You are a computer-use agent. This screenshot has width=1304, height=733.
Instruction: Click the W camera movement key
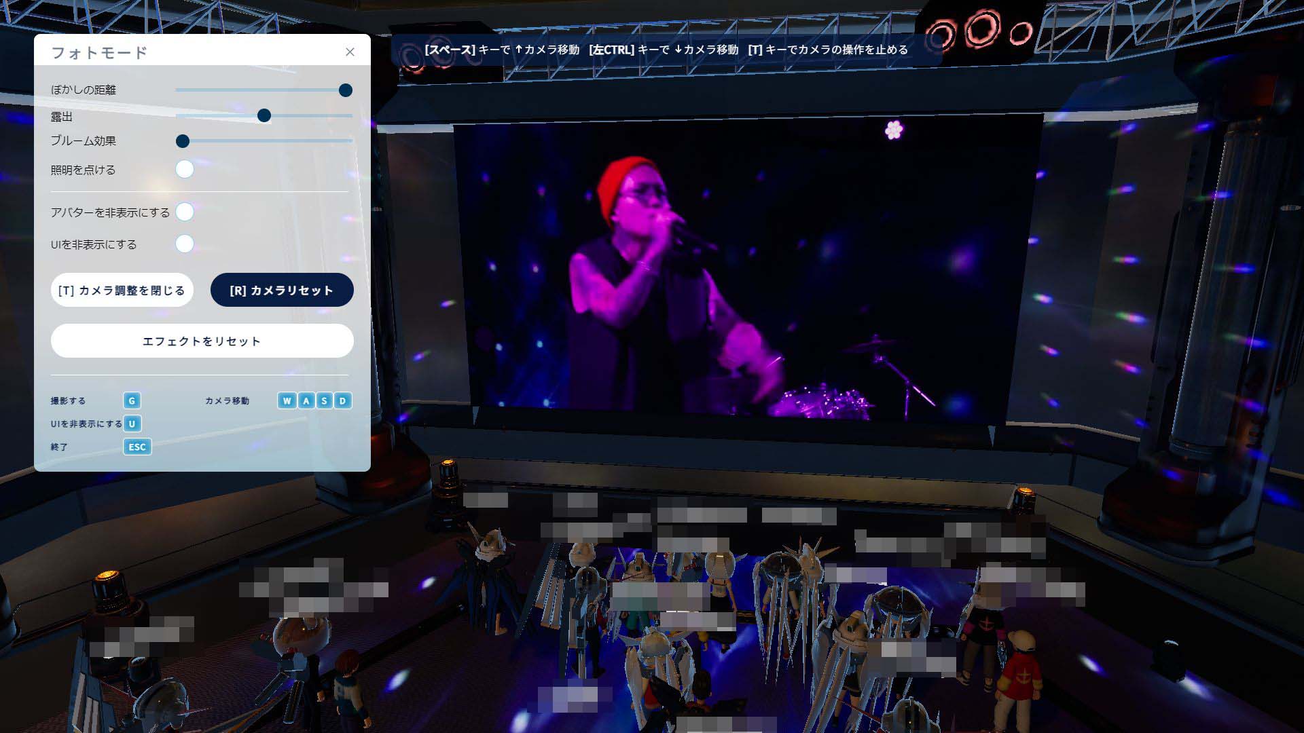[287, 400]
